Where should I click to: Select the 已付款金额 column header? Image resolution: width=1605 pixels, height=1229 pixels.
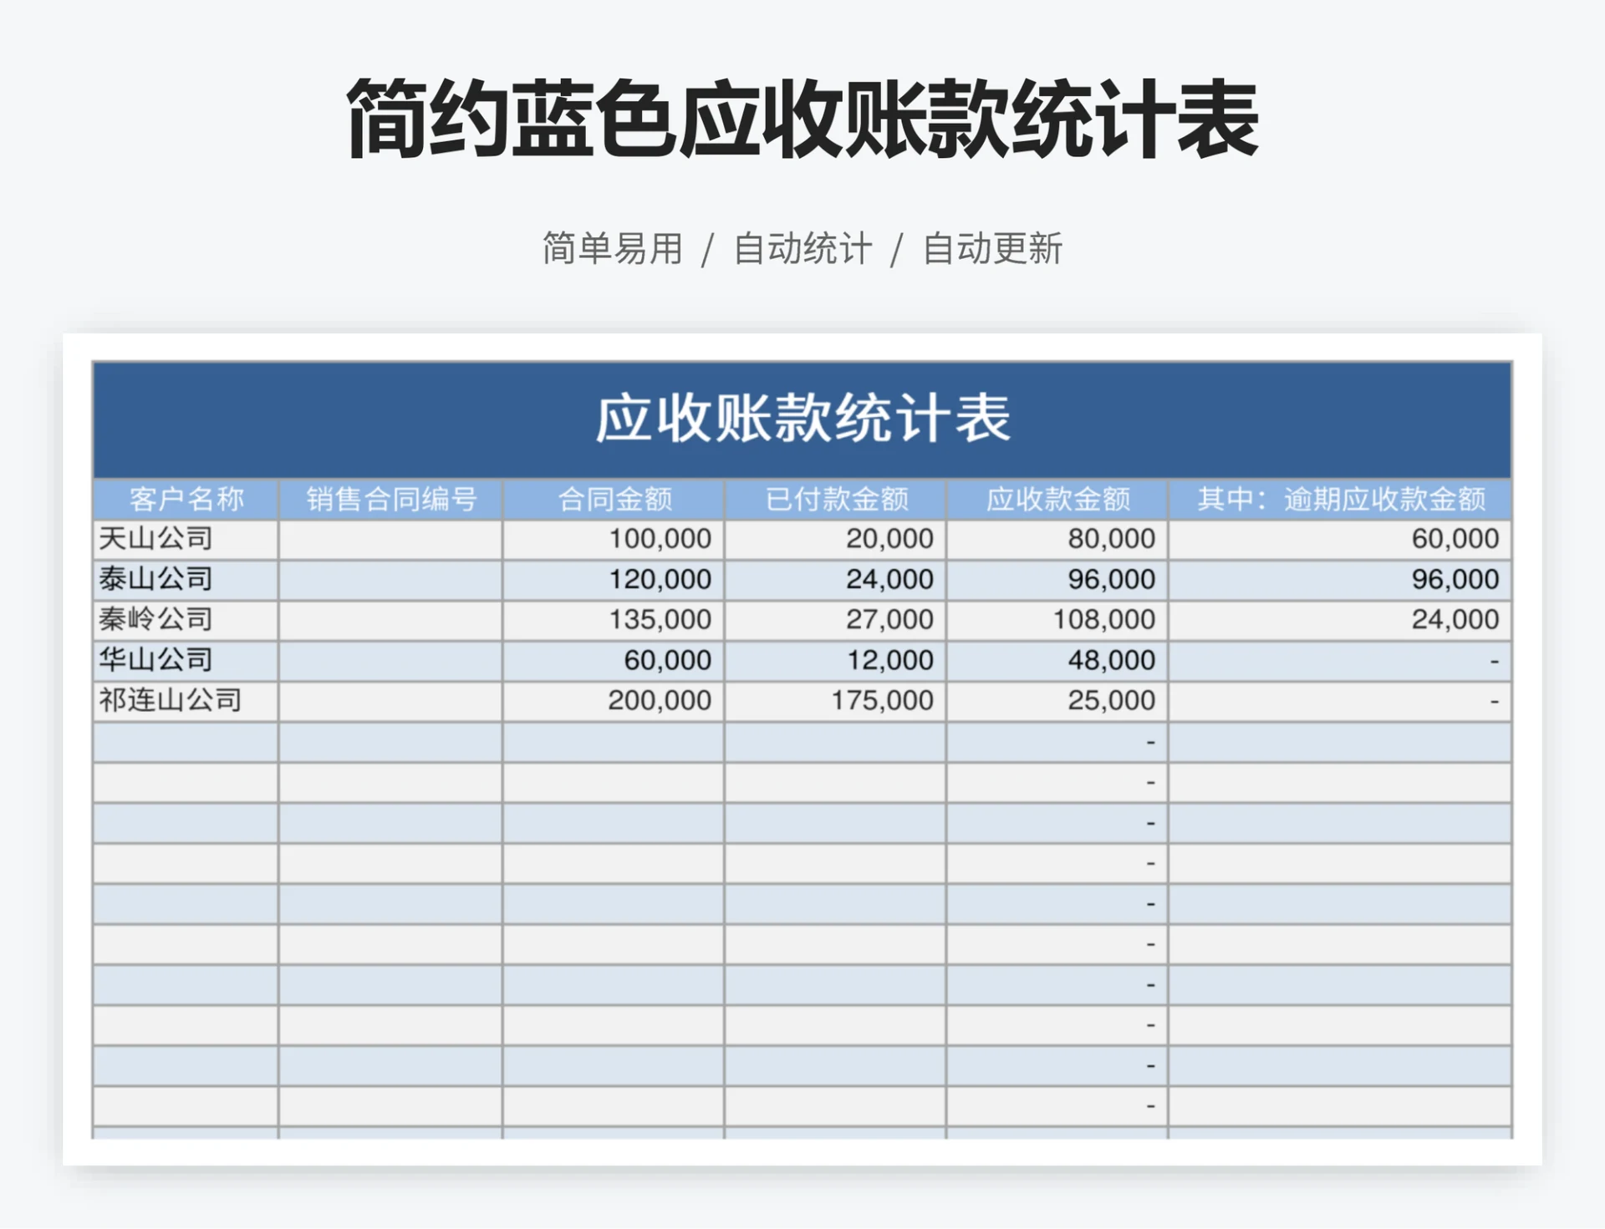pos(832,500)
